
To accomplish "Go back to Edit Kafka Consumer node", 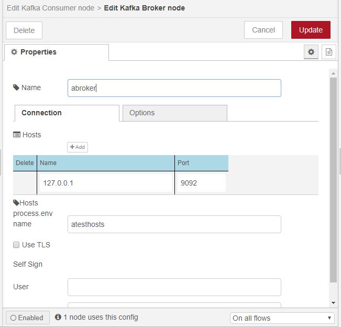I will (50, 8).
